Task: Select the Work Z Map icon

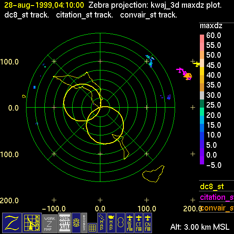Action: [x=50, y=224]
